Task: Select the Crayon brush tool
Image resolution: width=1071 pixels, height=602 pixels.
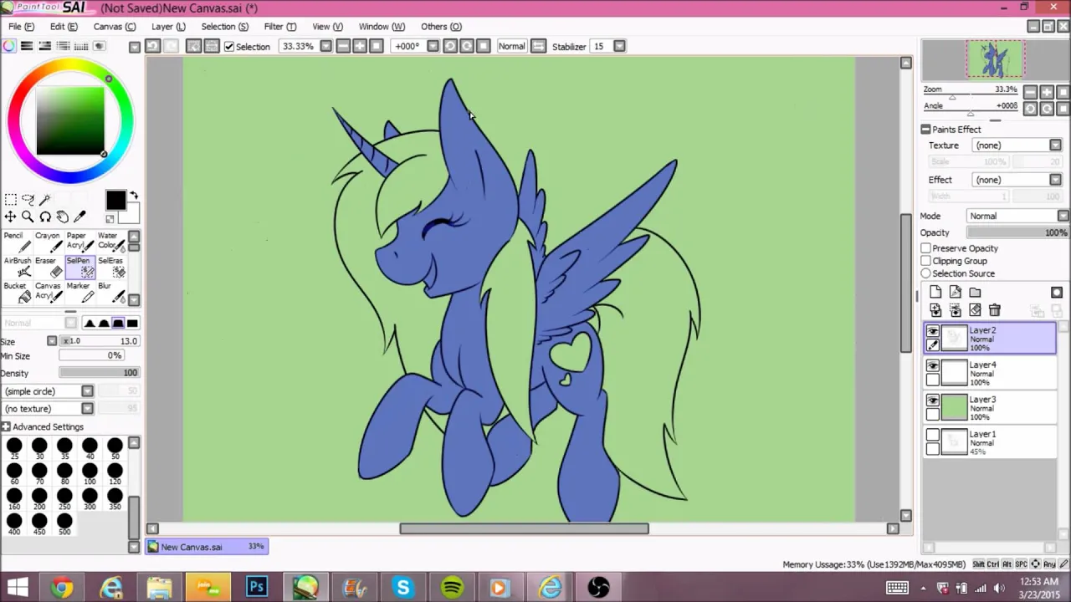Action: 47,242
